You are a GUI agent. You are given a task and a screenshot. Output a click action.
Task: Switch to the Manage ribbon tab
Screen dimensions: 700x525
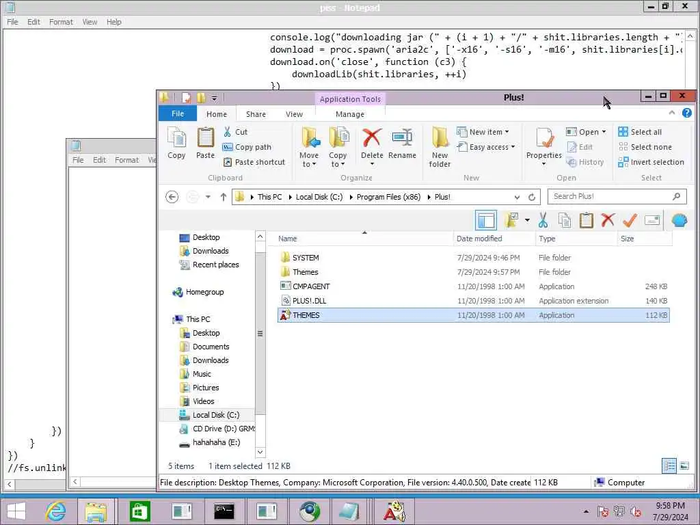[x=350, y=114]
